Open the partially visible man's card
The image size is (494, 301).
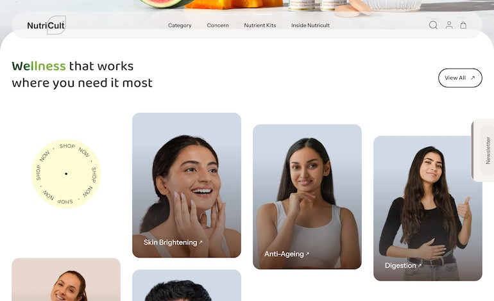(x=187, y=285)
